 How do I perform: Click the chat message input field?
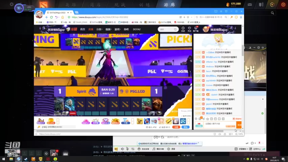(220, 125)
